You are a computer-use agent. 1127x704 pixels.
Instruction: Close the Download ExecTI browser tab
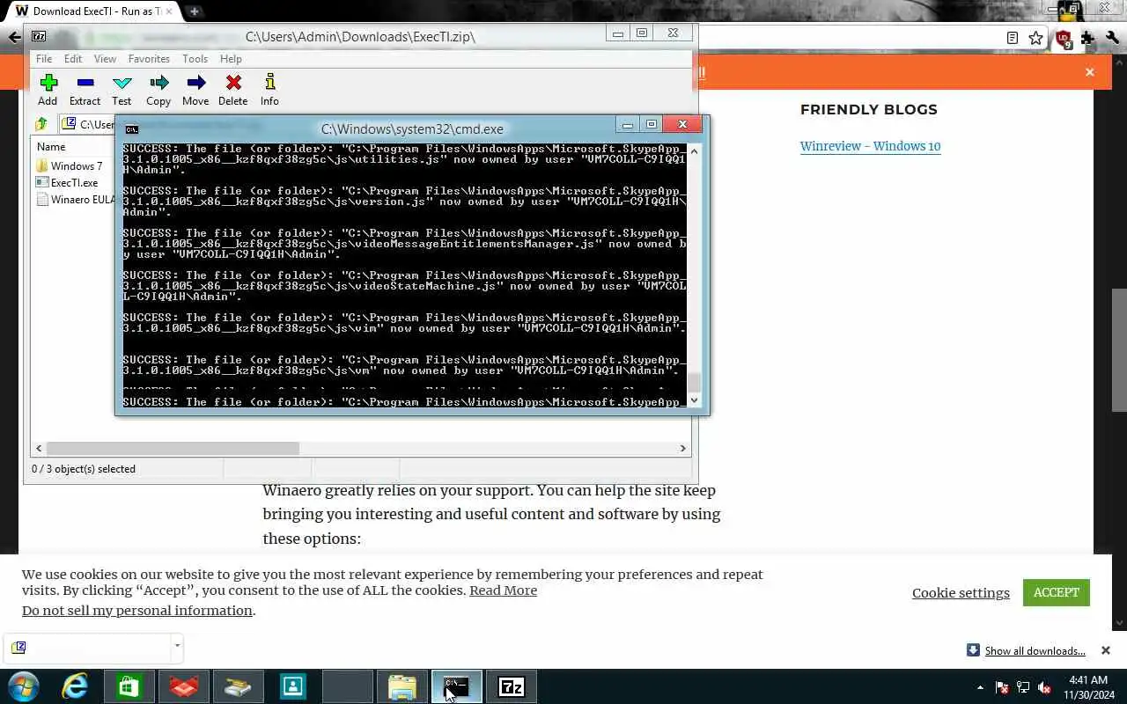click(x=169, y=11)
